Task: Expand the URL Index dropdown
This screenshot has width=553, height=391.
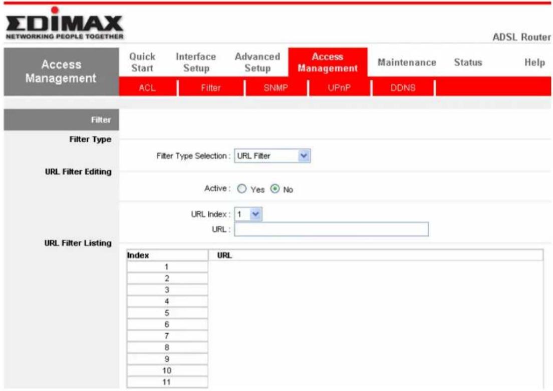Action: pyautogui.click(x=248, y=214)
